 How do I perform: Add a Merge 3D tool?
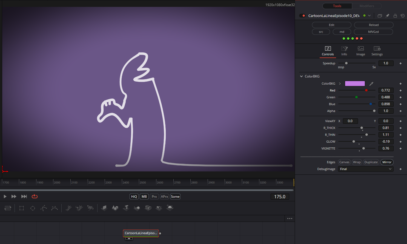pos(137,208)
